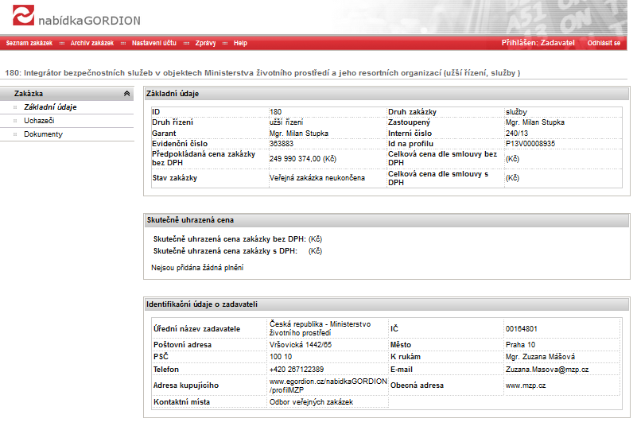This screenshot has height=430, width=637.
Task: Click the bullet icon beside Dokumenty
Action: click(x=15, y=134)
